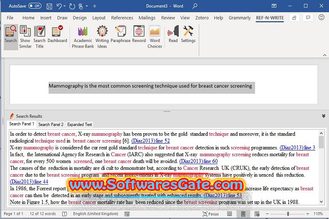
Task: Click the REF-N-WRITE Search tool
Action: point(11,37)
